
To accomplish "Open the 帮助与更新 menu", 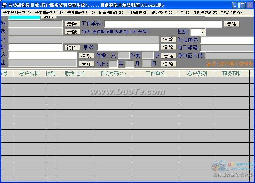I will pyautogui.click(x=205, y=13).
